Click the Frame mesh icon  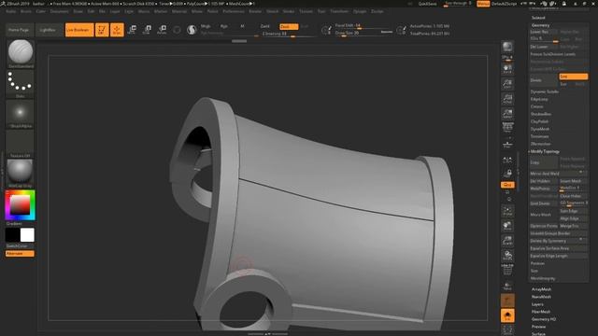(507, 211)
